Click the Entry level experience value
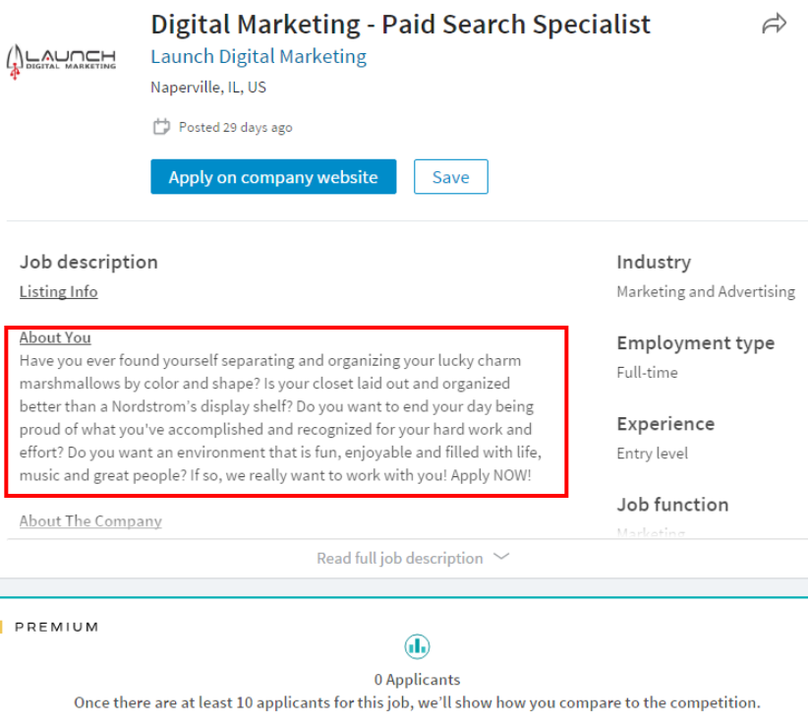 pyautogui.click(x=652, y=454)
